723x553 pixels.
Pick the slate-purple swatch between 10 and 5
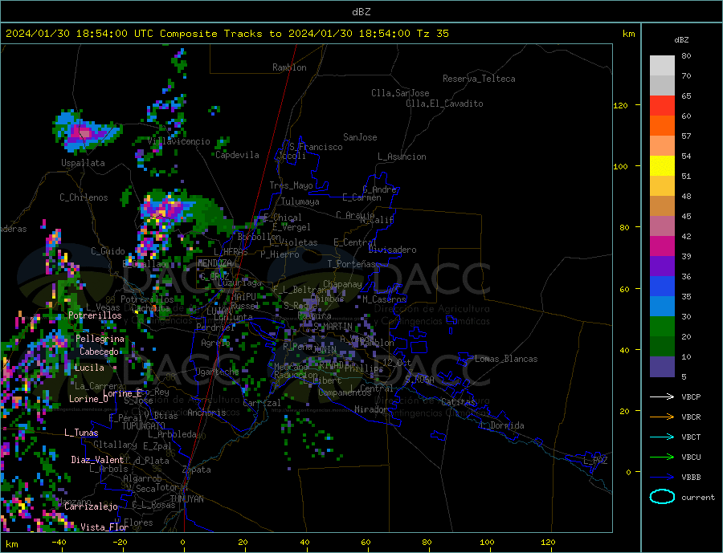coord(662,367)
